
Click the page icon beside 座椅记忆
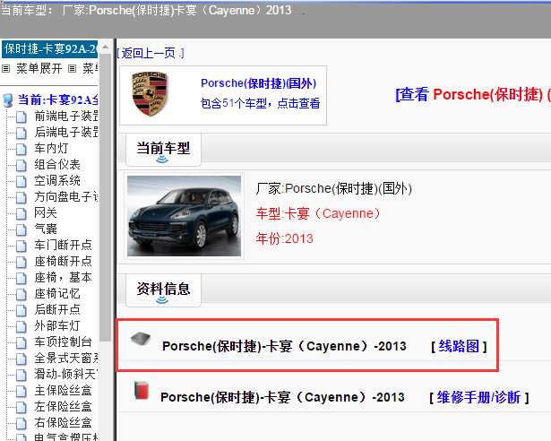click(x=22, y=294)
